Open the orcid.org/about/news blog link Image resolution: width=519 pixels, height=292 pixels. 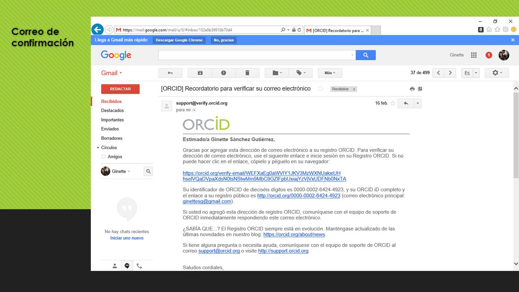pyautogui.click(x=294, y=234)
